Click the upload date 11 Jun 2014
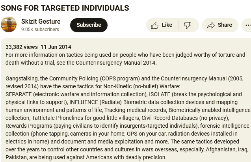251x162 pixels. click(x=56, y=47)
